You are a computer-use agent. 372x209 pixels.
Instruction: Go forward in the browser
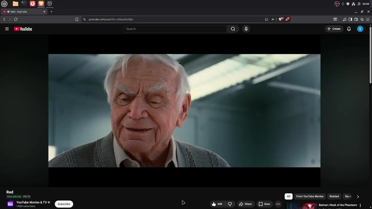point(10,19)
